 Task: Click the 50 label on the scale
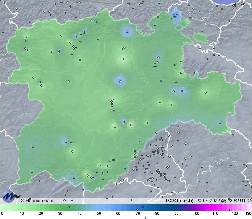coord(99,214)
